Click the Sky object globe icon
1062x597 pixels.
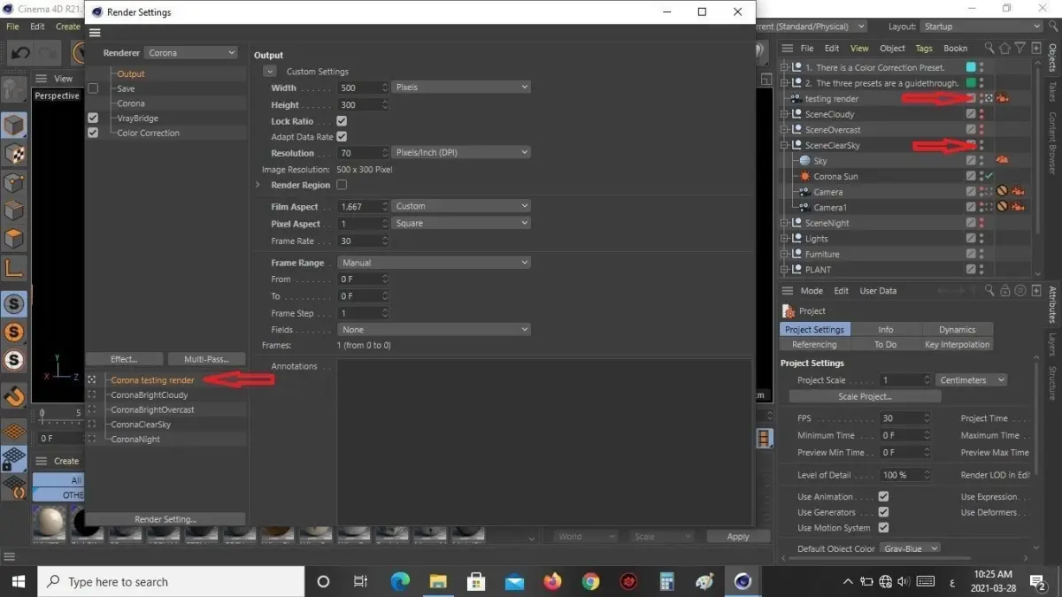click(x=805, y=161)
